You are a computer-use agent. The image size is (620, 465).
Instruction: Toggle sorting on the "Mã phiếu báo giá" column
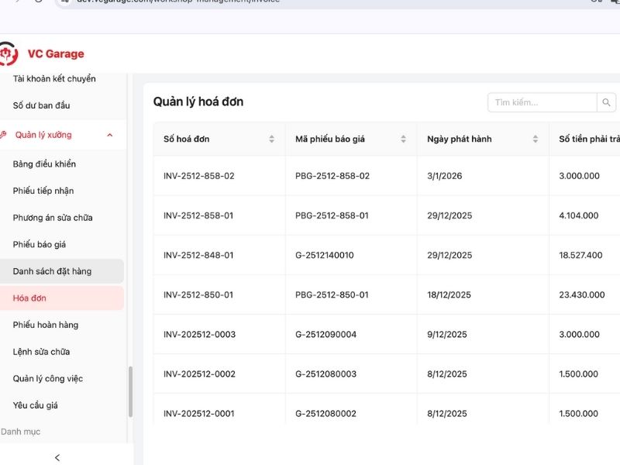[x=403, y=139]
